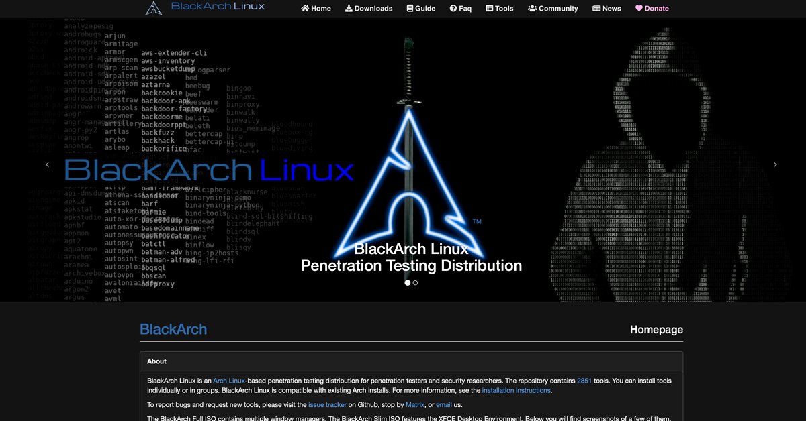Click the Downloads arrow icon
806x421 pixels.
point(349,9)
